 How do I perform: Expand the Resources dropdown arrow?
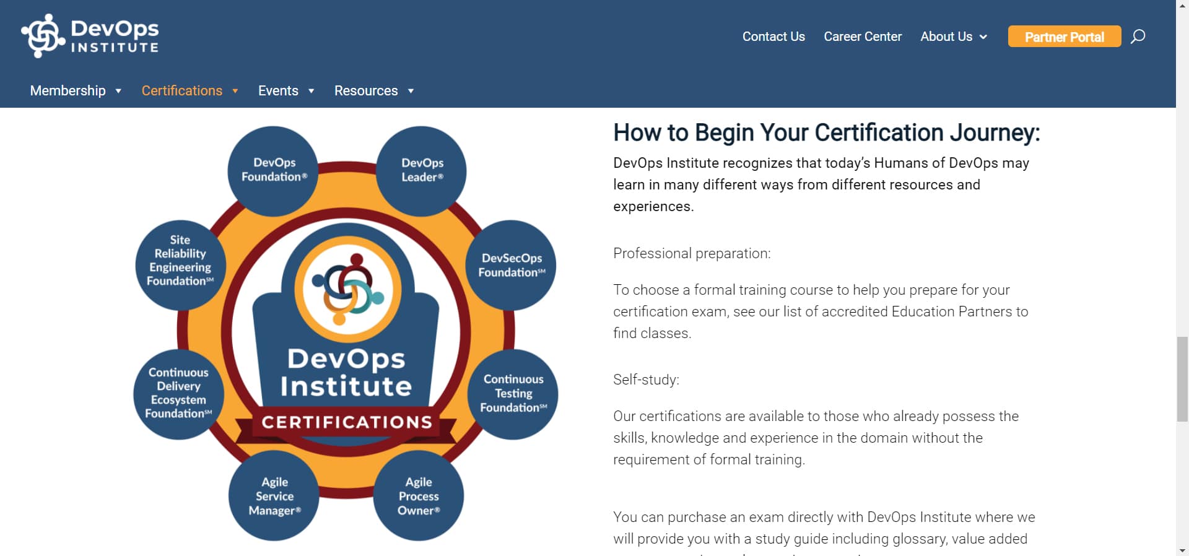[x=411, y=91]
